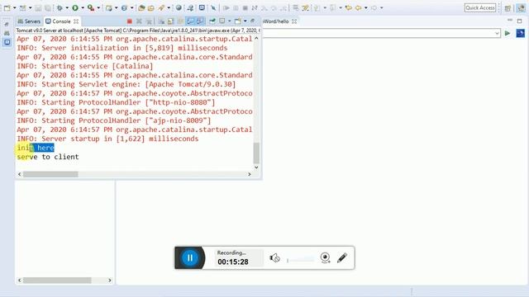Image resolution: width=529 pixels, height=297 pixels.
Task: Toggle show console when standard out changes
Action: (x=190, y=21)
